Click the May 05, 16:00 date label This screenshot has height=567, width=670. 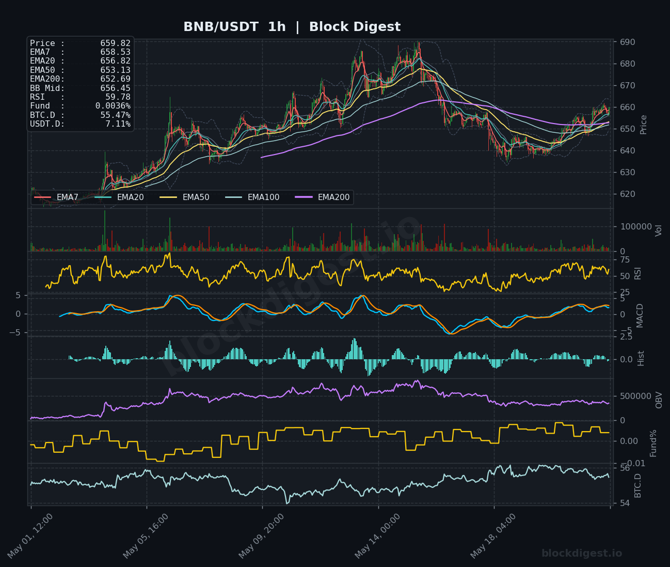(146, 536)
